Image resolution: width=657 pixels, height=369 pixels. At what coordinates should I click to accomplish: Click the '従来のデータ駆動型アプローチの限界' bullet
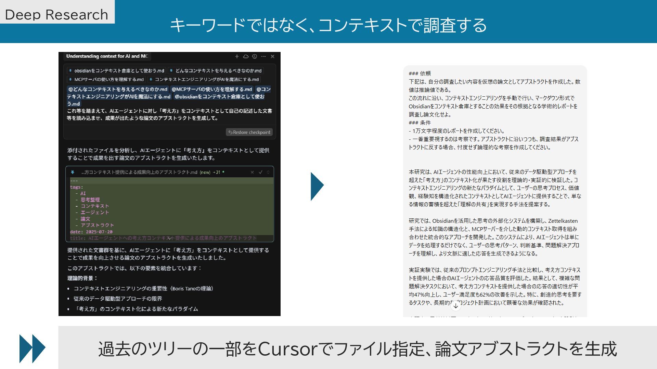click(x=118, y=299)
